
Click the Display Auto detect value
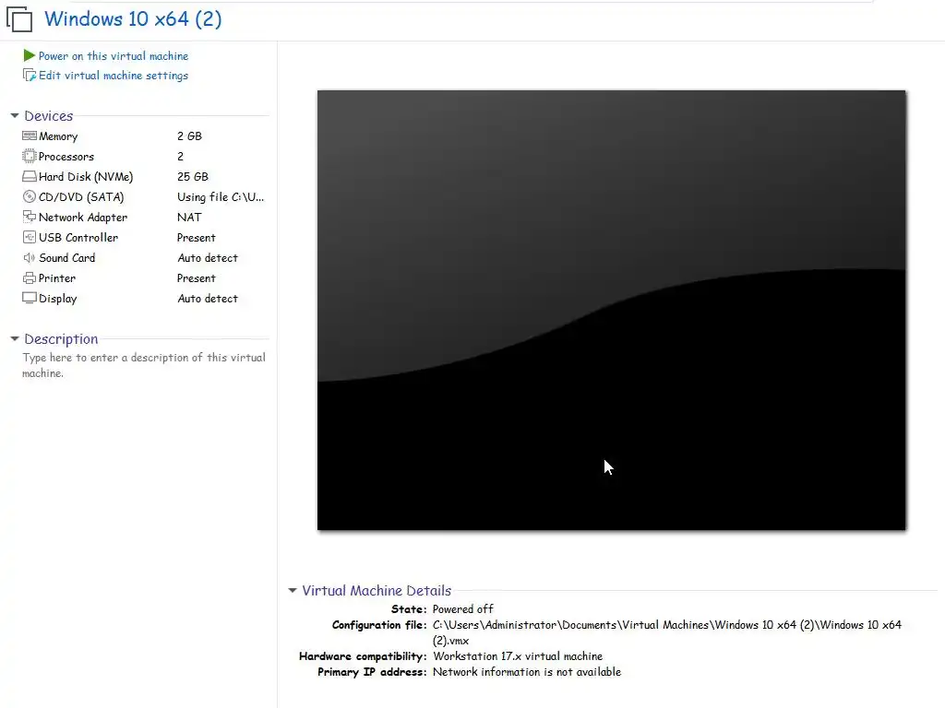(208, 299)
